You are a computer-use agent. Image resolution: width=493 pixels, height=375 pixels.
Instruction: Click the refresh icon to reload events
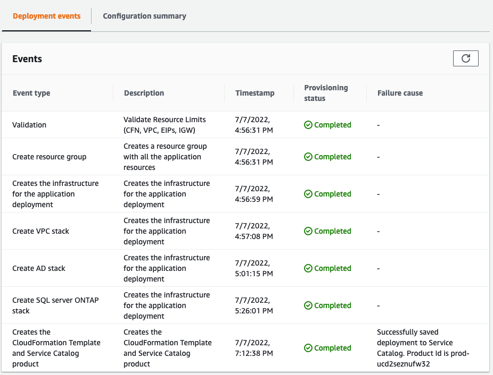[x=465, y=58]
